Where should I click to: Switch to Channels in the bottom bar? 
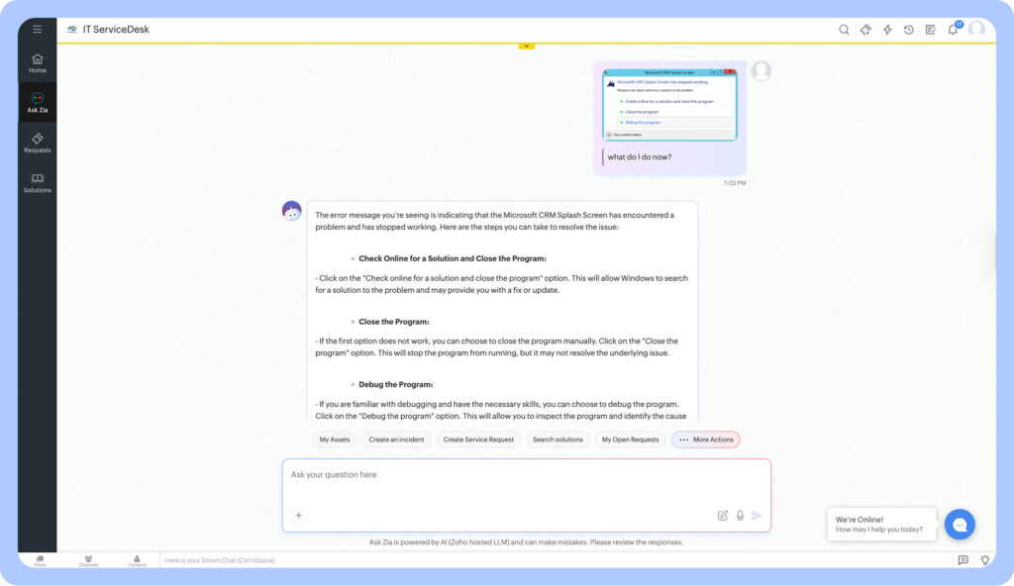(88, 560)
